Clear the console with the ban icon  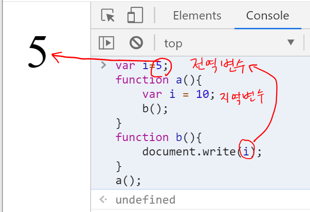pyautogui.click(x=136, y=43)
